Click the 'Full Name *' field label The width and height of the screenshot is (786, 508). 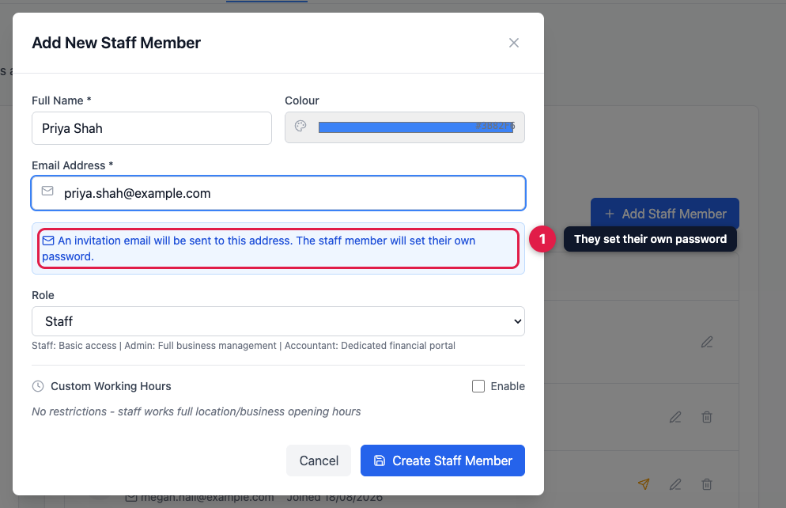(x=62, y=100)
